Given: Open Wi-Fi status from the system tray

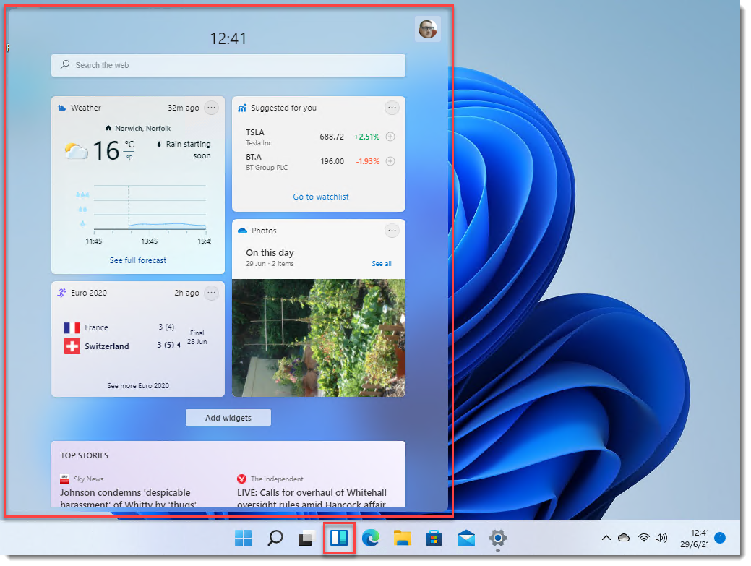Looking at the screenshot, I should pyautogui.click(x=643, y=538).
